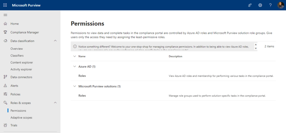286x133 pixels.
Task: Open Content explorer in the sidebar
Action: tap(22, 62)
